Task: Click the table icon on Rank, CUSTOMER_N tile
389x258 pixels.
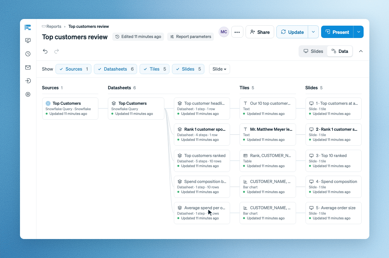Action: pos(245,156)
